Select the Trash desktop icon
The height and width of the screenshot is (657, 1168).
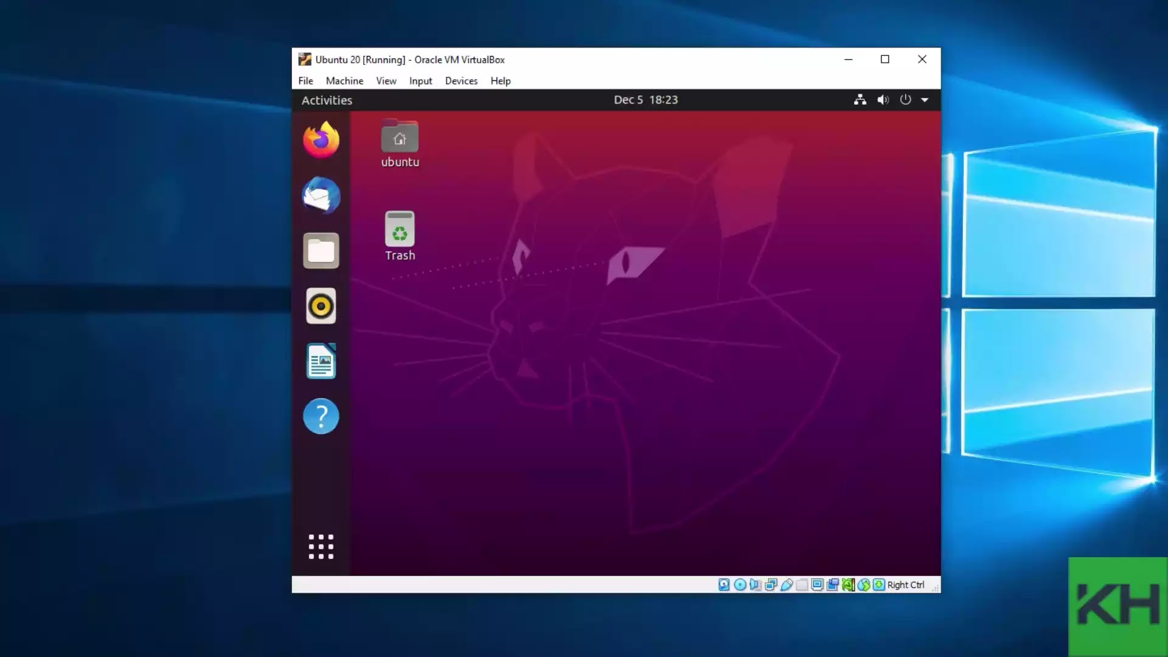click(x=400, y=237)
